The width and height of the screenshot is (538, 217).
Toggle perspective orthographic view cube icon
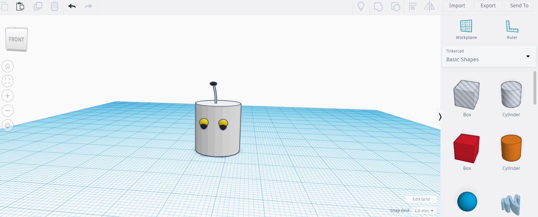coord(8,125)
